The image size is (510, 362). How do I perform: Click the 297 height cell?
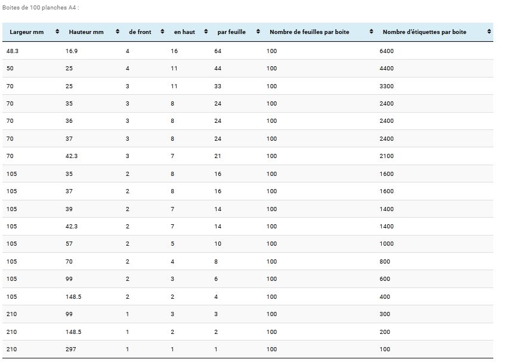pos(71,349)
